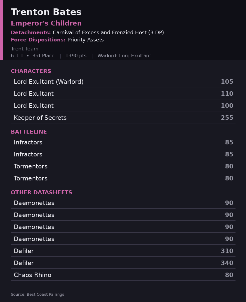Click the Force Dispositions: Priority Assets line
The image size is (246, 302).
(x=57, y=40)
